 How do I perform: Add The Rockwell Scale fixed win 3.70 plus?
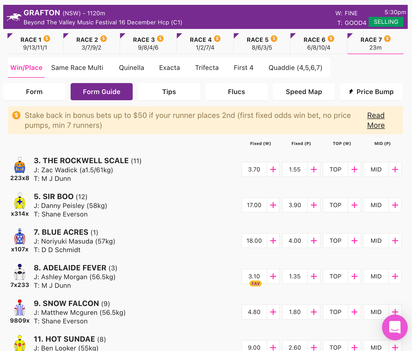coord(273,169)
